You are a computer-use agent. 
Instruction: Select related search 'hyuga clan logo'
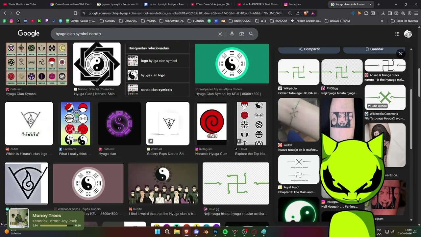[158, 75]
